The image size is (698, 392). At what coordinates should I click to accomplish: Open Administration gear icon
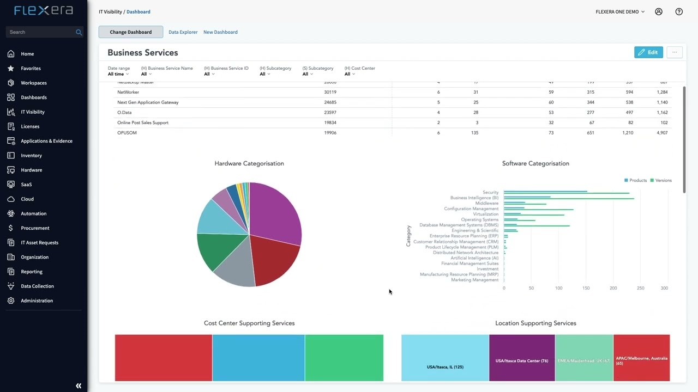pos(11,301)
